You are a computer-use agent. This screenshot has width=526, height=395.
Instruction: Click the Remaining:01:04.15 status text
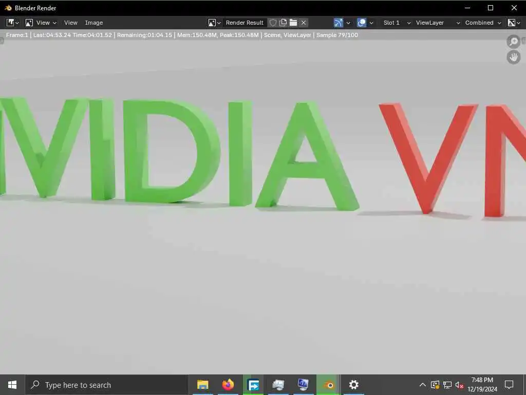click(144, 35)
